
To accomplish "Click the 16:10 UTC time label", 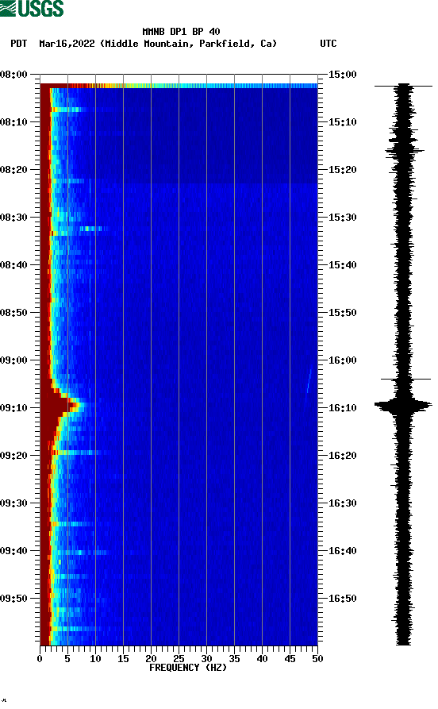I will coord(342,408).
